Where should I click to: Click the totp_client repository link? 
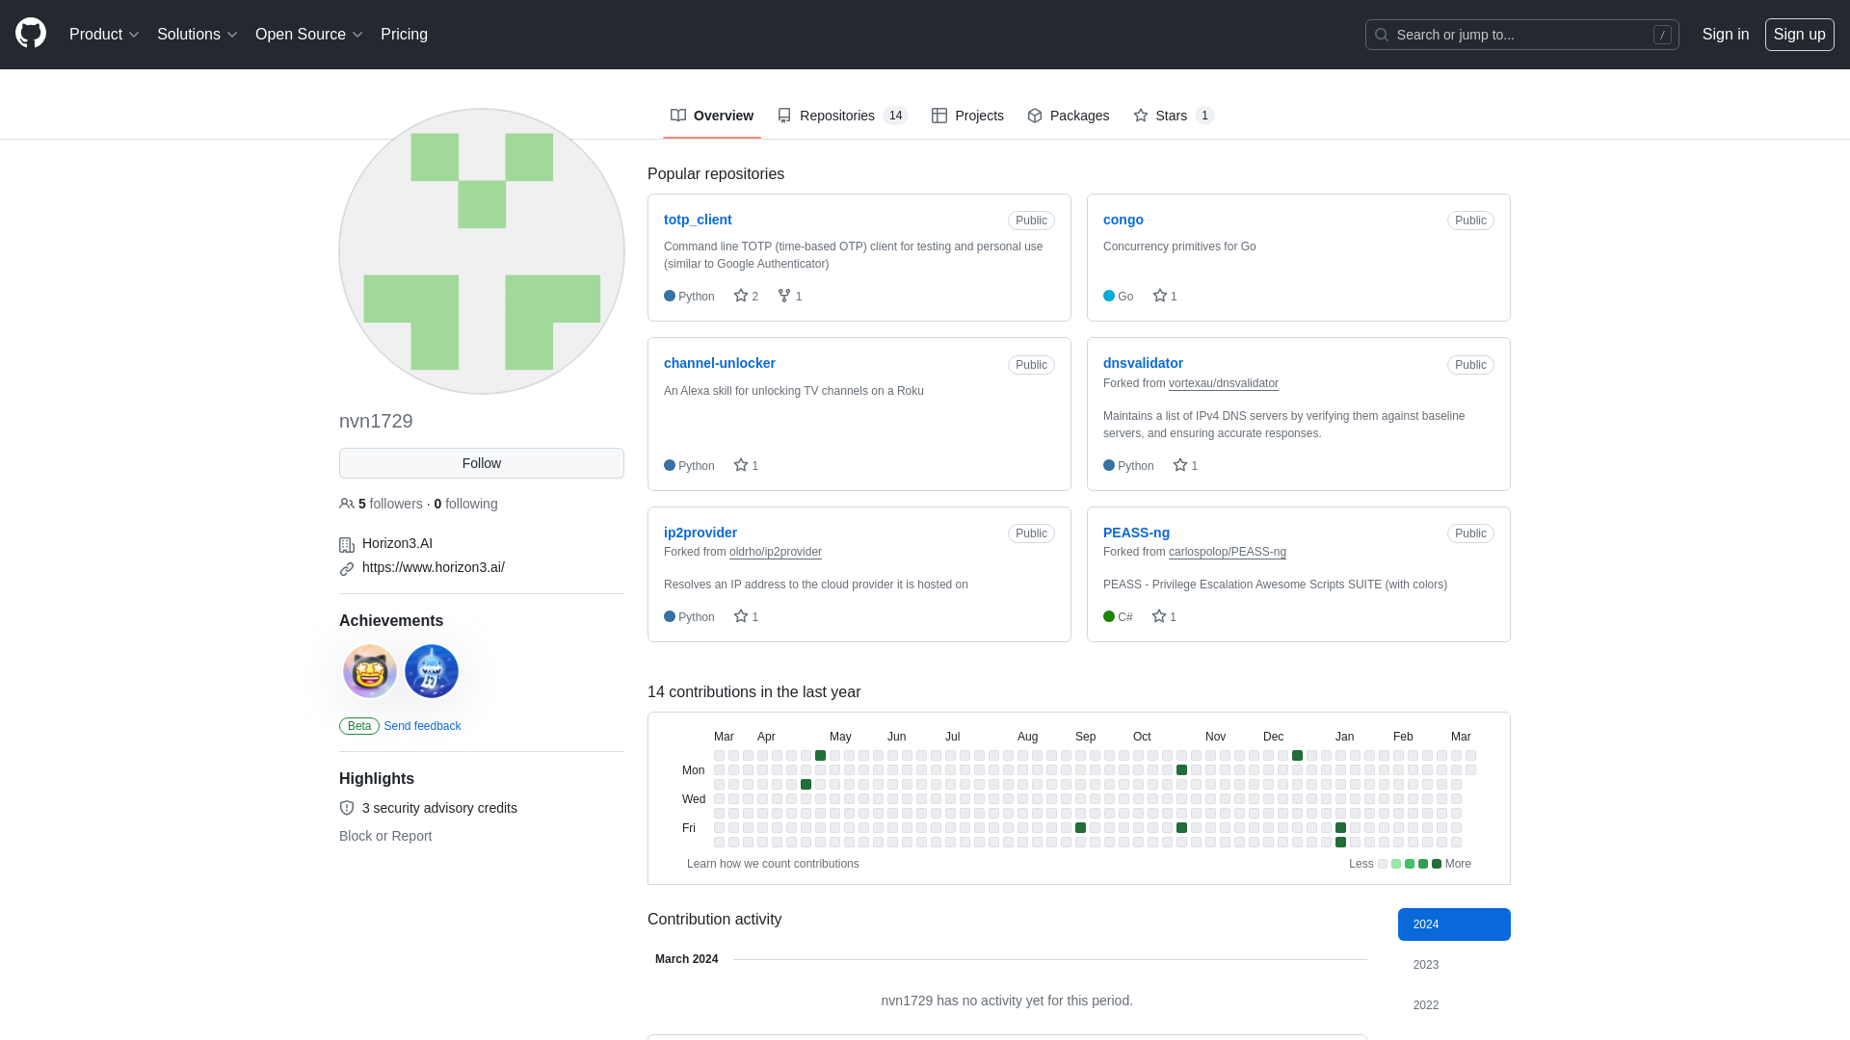pos(698,220)
